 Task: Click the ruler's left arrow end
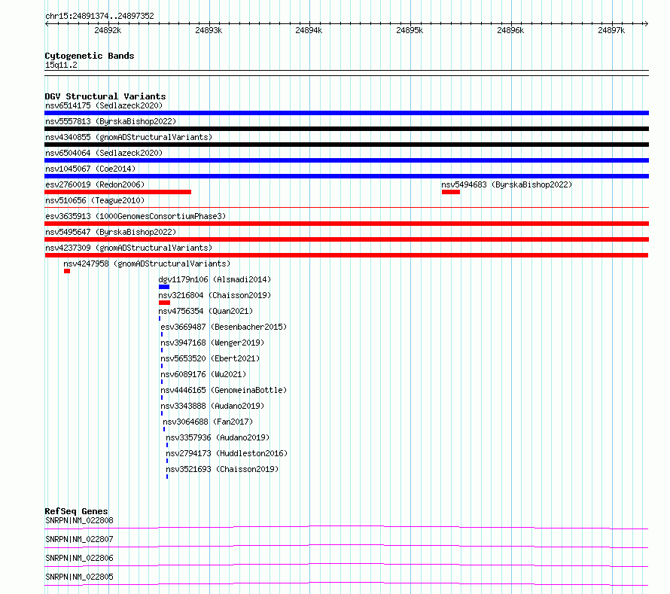point(47,24)
